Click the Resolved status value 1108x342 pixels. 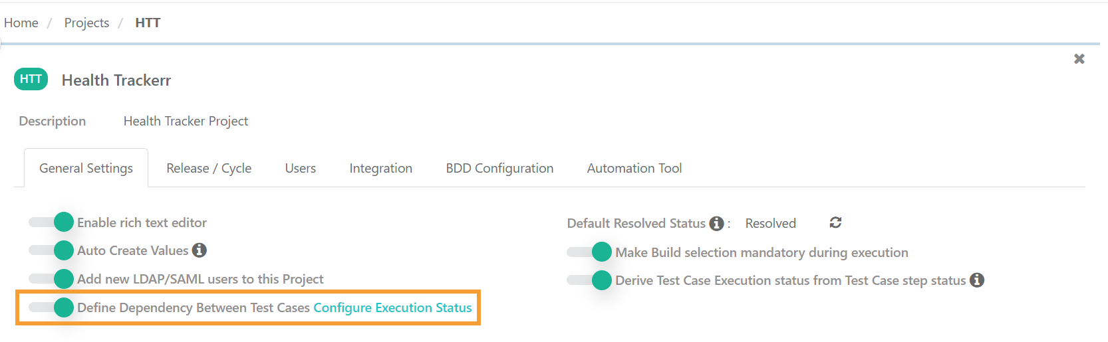point(770,223)
